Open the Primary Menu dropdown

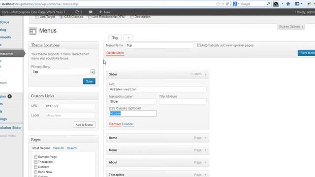tap(63, 72)
